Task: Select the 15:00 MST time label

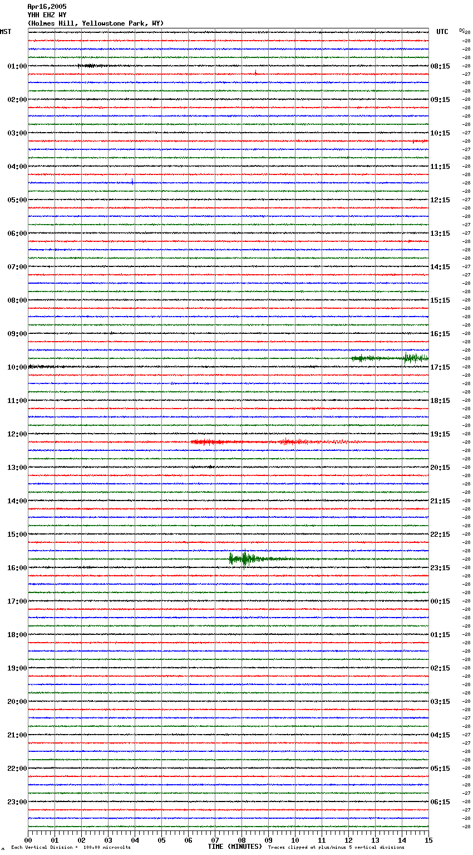Action: 17,535
